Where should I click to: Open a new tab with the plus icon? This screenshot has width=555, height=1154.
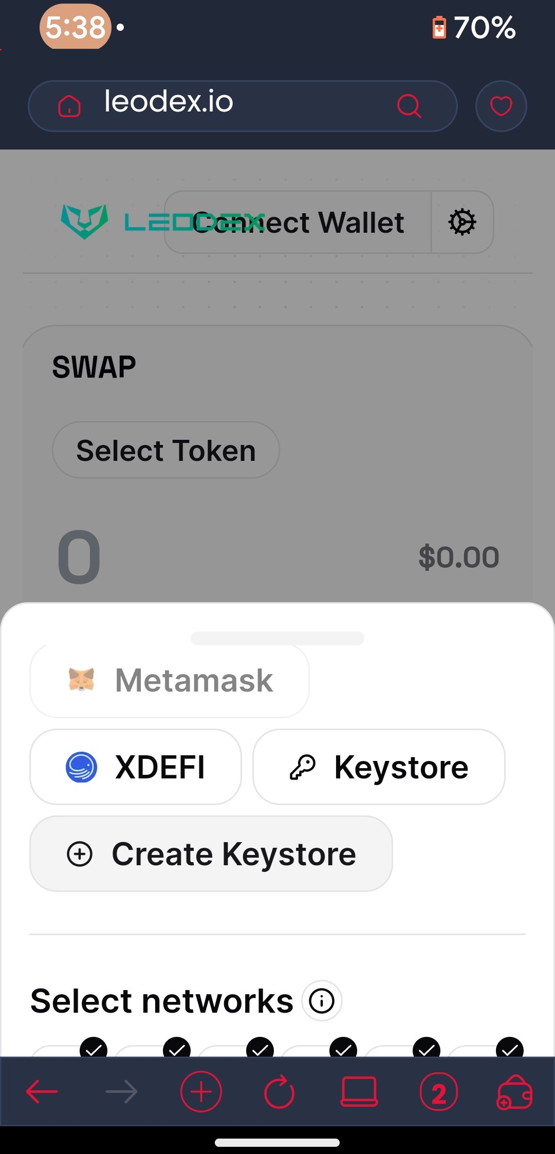pyautogui.click(x=201, y=1091)
